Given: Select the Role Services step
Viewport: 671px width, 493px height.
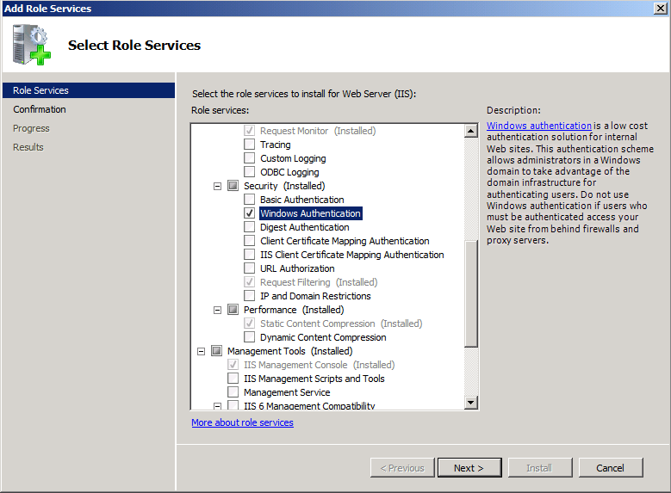Looking at the screenshot, I should pyautogui.click(x=40, y=90).
